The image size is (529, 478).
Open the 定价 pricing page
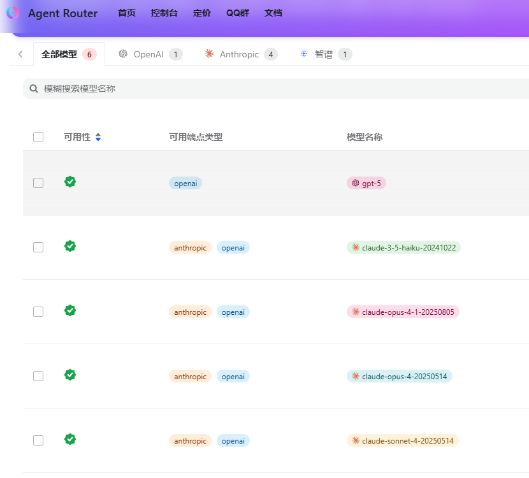click(x=202, y=13)
